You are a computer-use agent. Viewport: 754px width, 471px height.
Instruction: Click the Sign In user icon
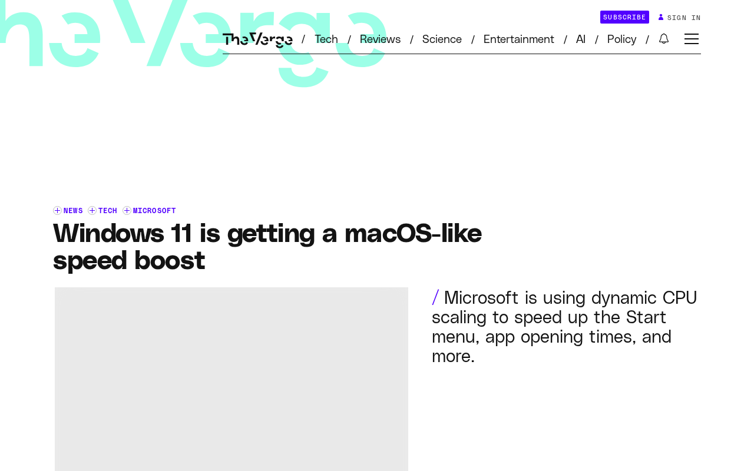click(x=661, y=17)
